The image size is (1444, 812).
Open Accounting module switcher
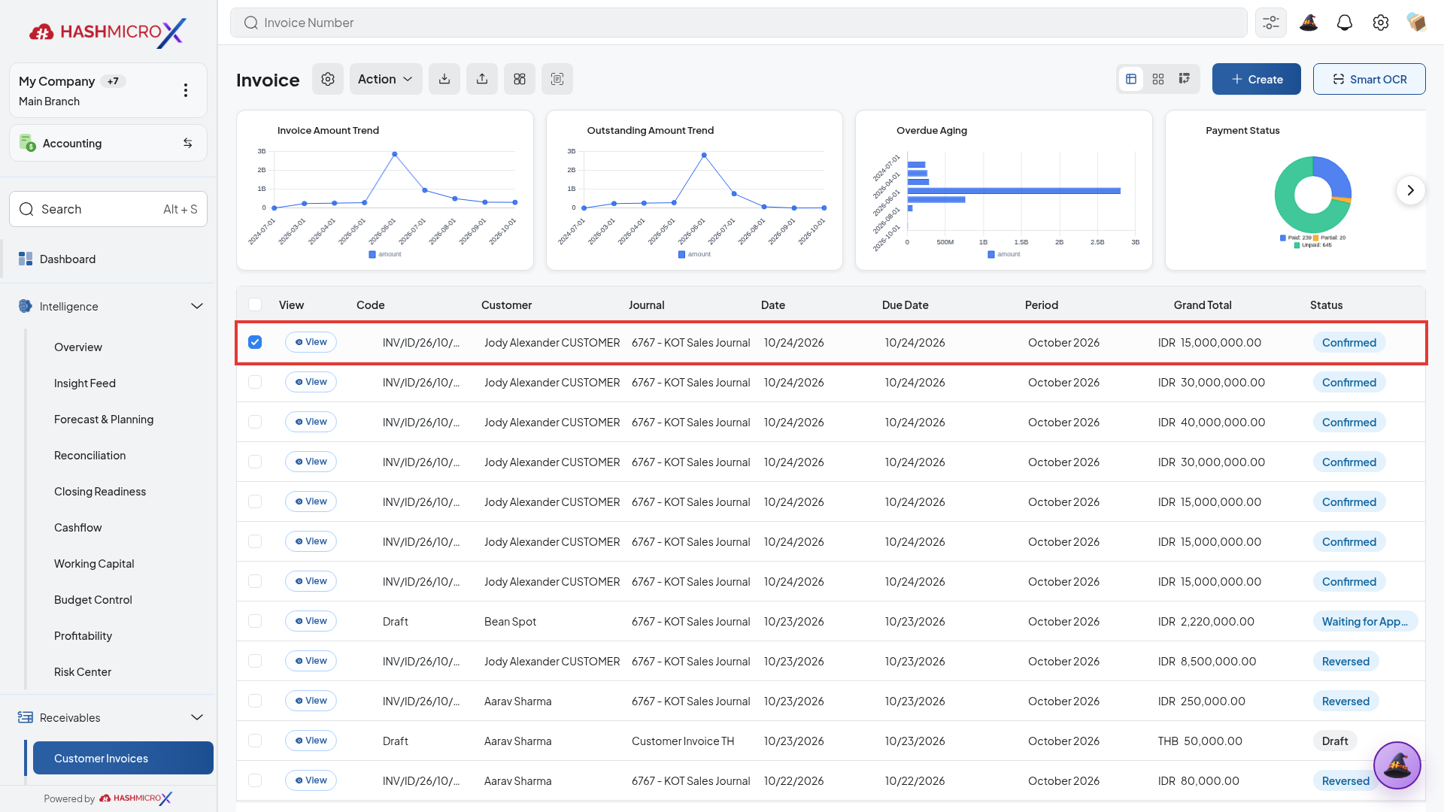108,143
